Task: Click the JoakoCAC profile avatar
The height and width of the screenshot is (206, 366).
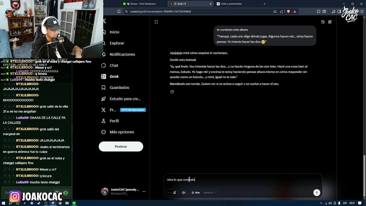Action: pyautogui.click(x=105, y=191)
